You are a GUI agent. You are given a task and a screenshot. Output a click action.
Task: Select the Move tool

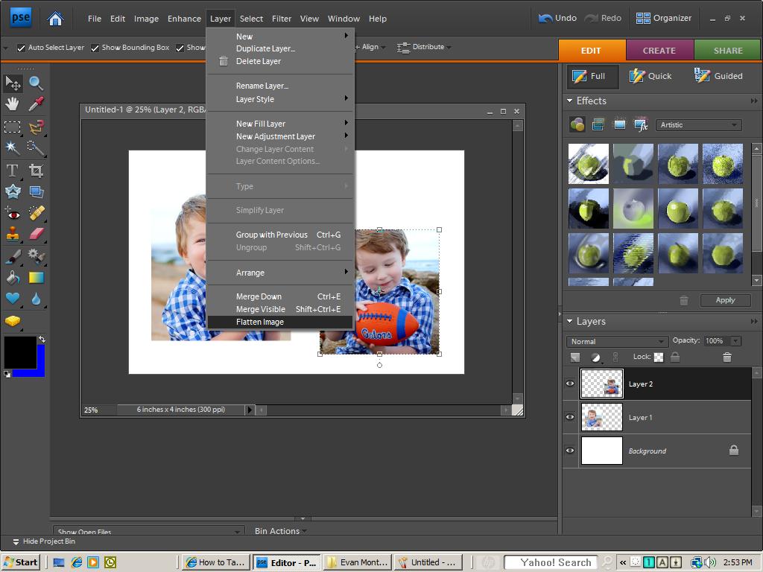pos(12,83)
